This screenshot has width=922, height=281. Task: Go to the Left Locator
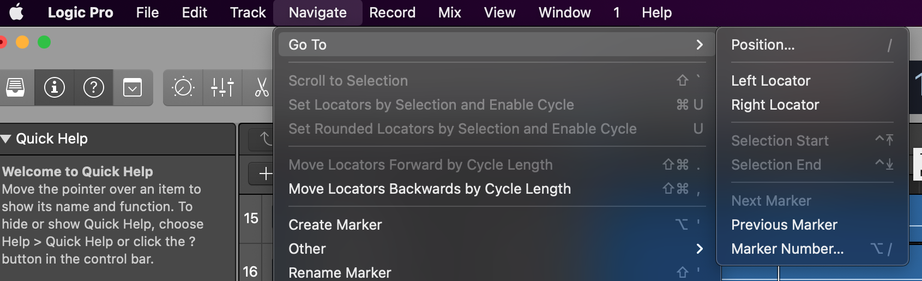(x=770, y=81)
